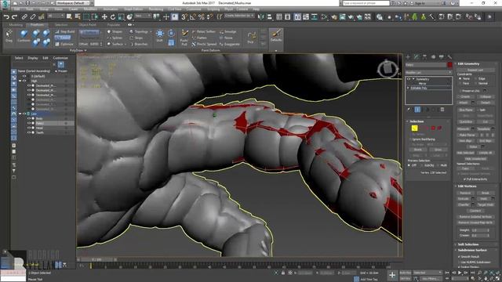This screenshot has width=502, height=282.
Task: Click the Play Animation button
Action: tap(460, 273)
